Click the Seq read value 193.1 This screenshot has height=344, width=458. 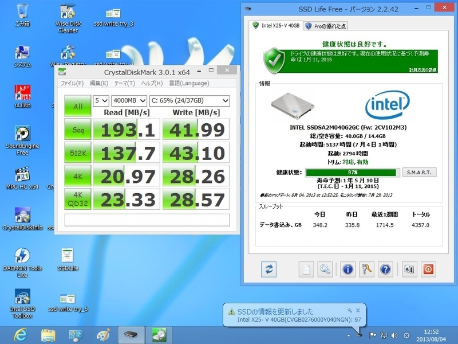pos(127,129)
